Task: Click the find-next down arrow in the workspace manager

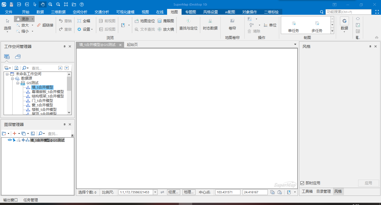Action: click(x=67, y=68)
